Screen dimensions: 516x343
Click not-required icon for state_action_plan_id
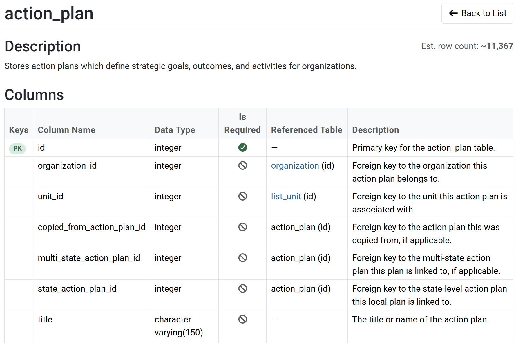coord(242,289)
